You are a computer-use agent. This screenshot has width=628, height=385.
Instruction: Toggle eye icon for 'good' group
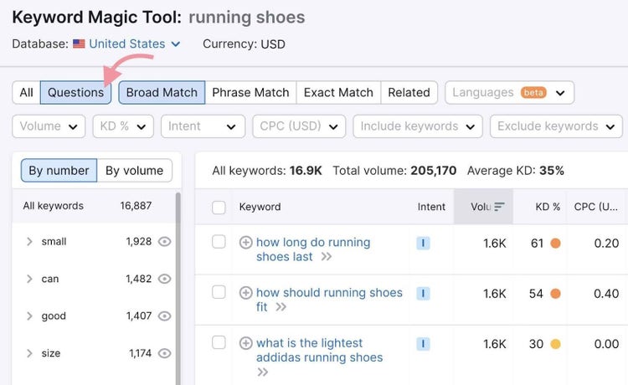coord(164,316)
